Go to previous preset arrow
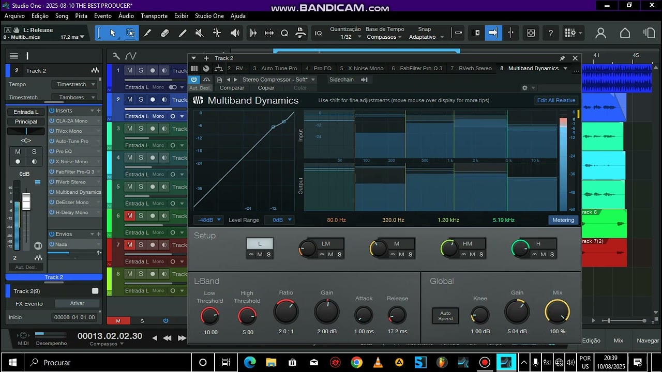Screen dimensions: 662x372 click(228, 80)
